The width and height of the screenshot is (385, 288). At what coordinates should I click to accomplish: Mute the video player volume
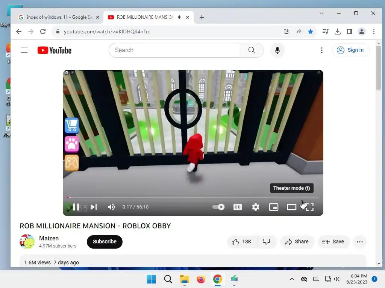coord(111,207)
